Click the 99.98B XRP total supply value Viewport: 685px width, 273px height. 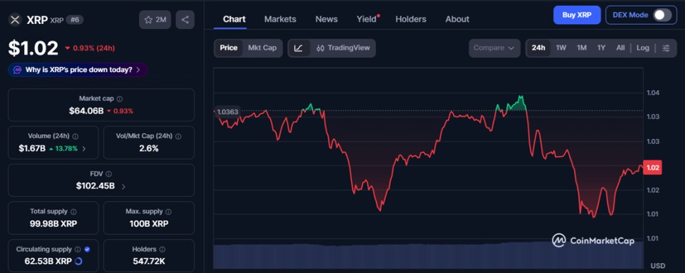[55, 224]
